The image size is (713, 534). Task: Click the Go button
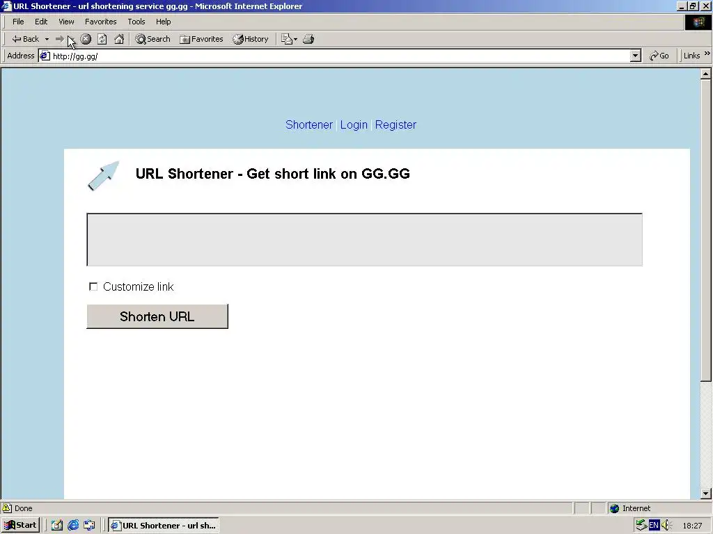coord(659,56)
